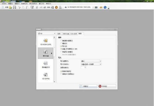Open the File (文件) menu

(x=4, y=4)
